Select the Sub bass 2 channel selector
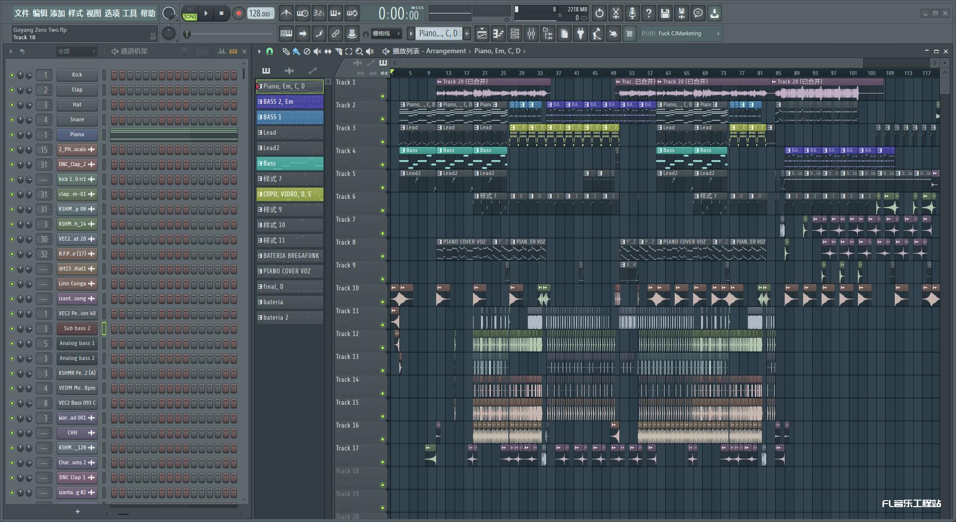The width and height of the screenshot is (956, 522). click(104, 329)
